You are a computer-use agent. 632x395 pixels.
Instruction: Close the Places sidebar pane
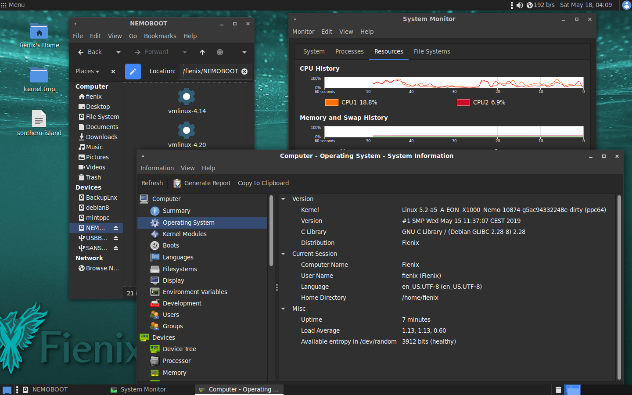pyautogui.click(x=113, y=72)
